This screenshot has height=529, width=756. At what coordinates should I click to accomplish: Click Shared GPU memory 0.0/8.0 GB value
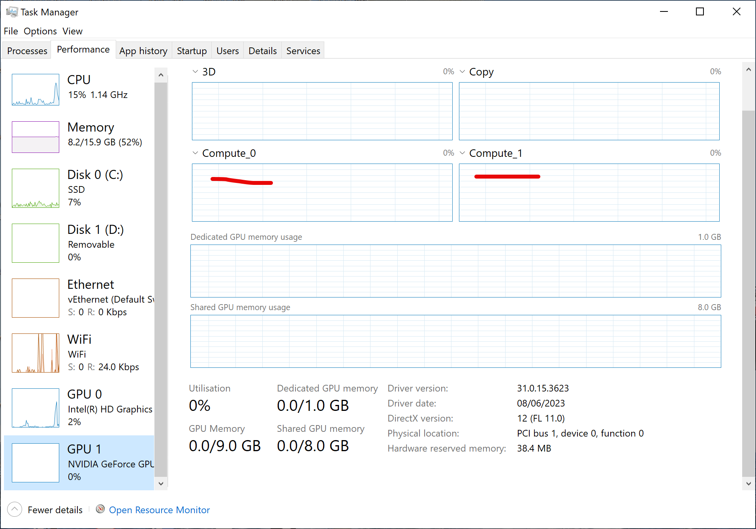click(313, 446)
